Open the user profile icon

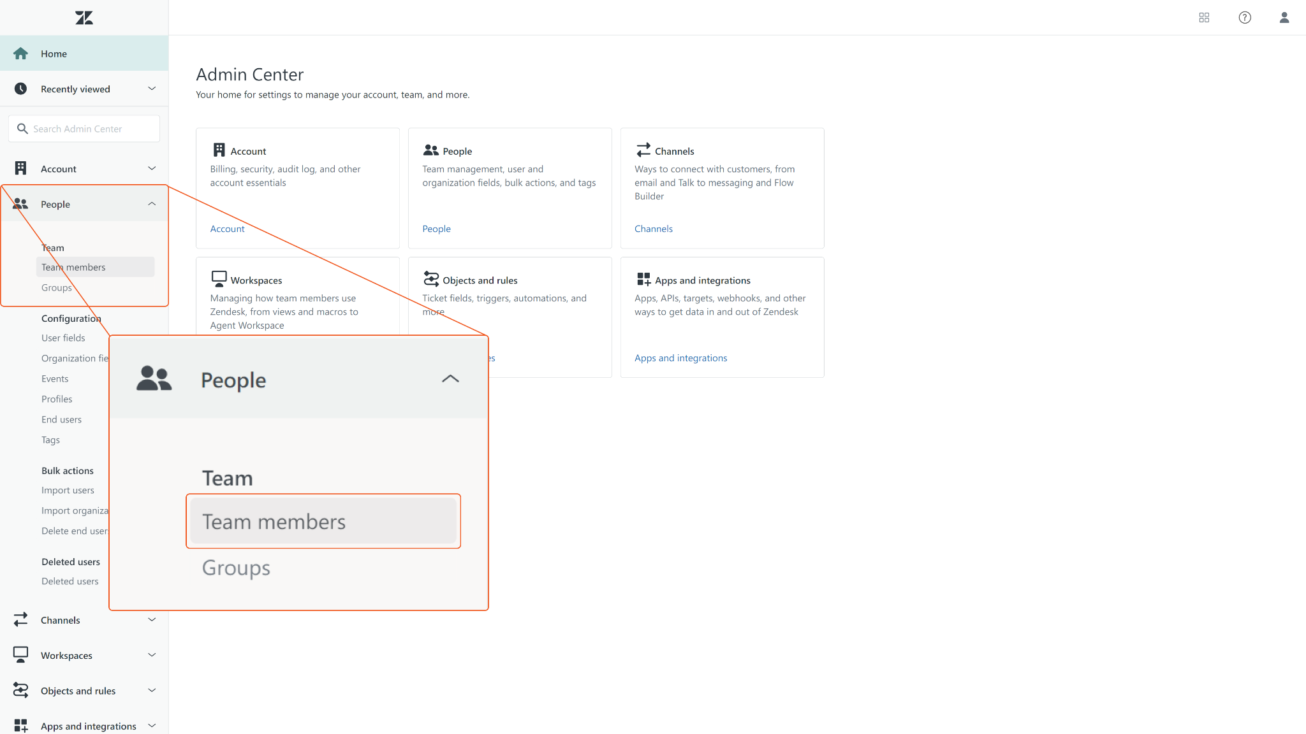point(1284,18)
